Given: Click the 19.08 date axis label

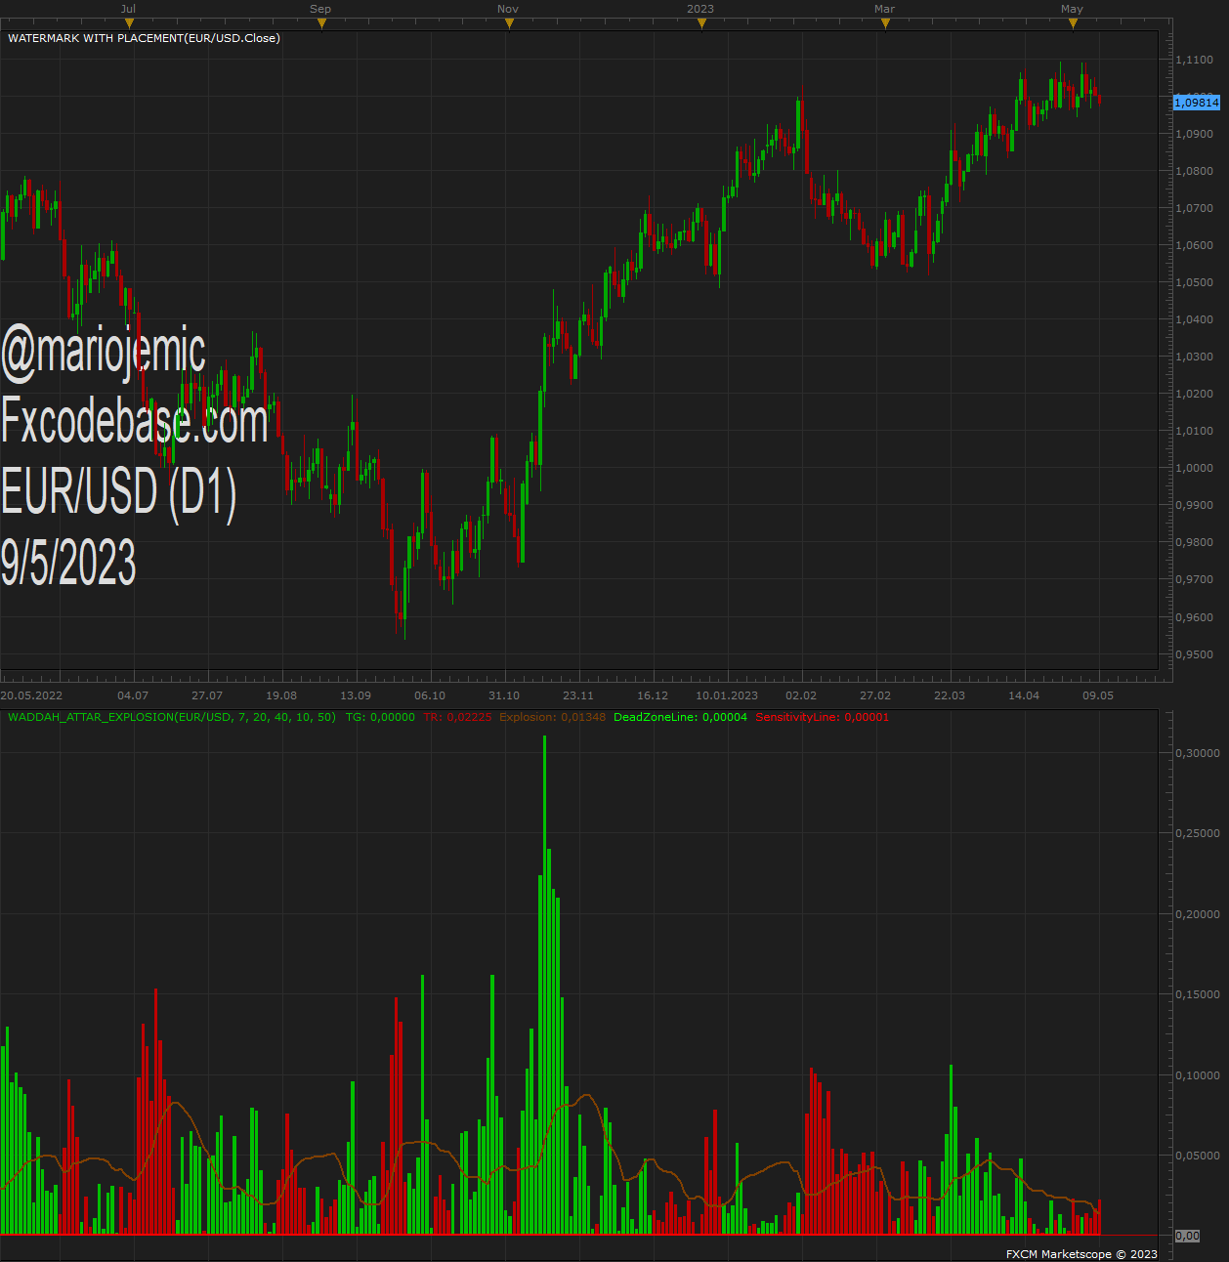Looking at the screenshot, I should tap(281, 695).
